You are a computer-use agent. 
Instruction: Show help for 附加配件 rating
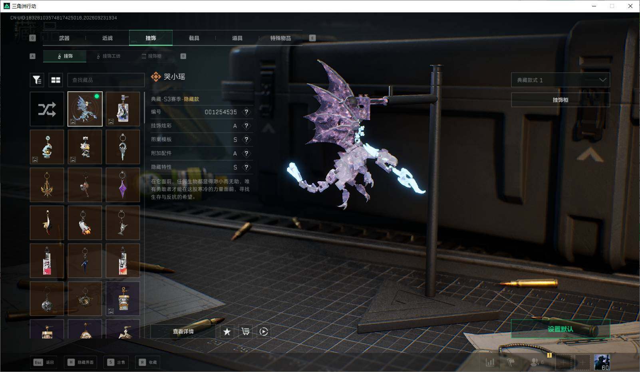click(x=246, y=153)
